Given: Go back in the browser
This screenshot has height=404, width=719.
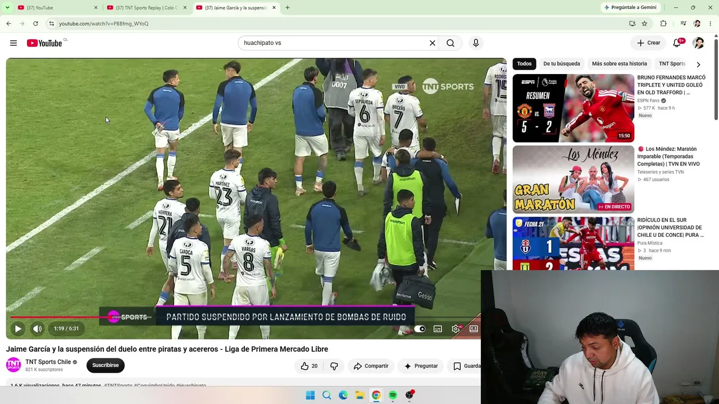Looking at the screenshot, I should pyautogui.click(x=8, y=24).
